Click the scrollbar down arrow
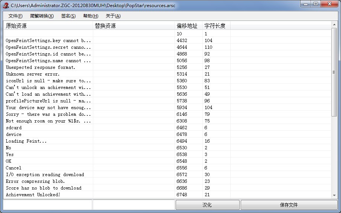 click(x=334, y=195)
